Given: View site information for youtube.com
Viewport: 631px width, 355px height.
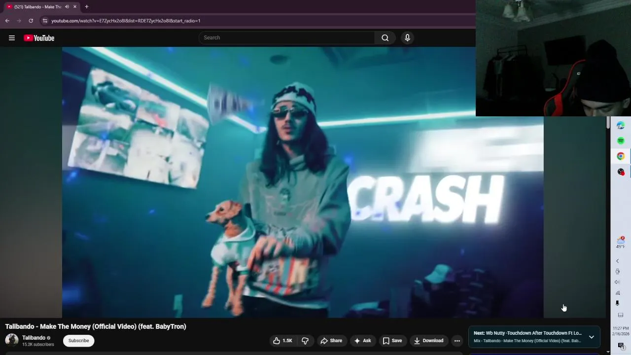Looking at the screenshot, I should coord(44,21).
